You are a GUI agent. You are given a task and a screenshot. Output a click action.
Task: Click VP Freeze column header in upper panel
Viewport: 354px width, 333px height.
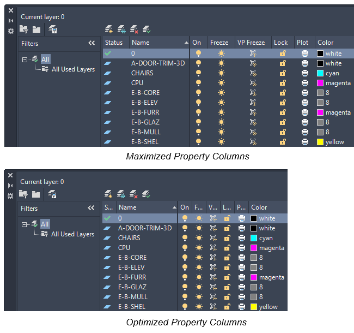[253, 43]
